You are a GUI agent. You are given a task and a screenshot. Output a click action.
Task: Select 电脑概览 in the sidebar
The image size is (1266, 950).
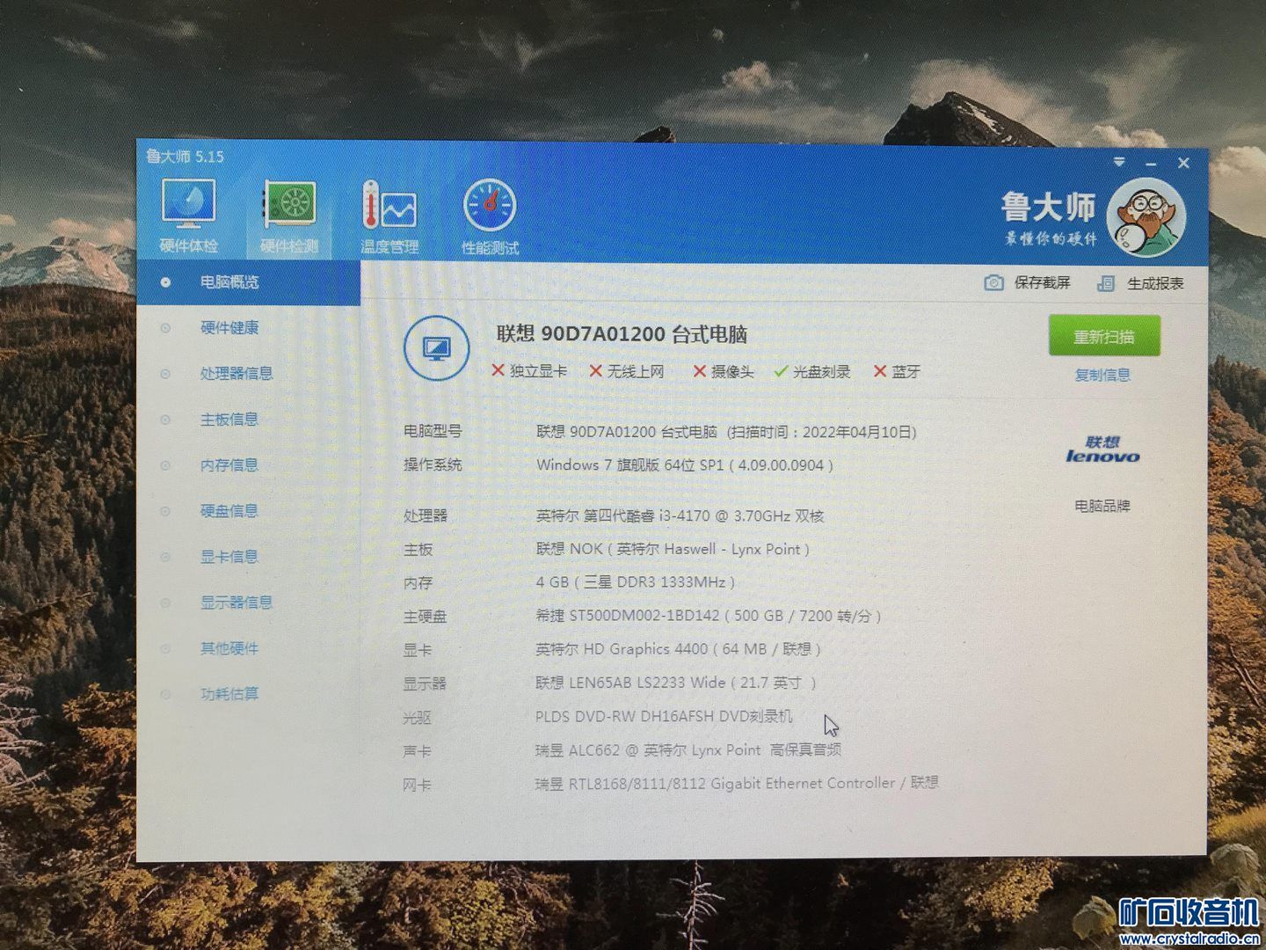249,282
